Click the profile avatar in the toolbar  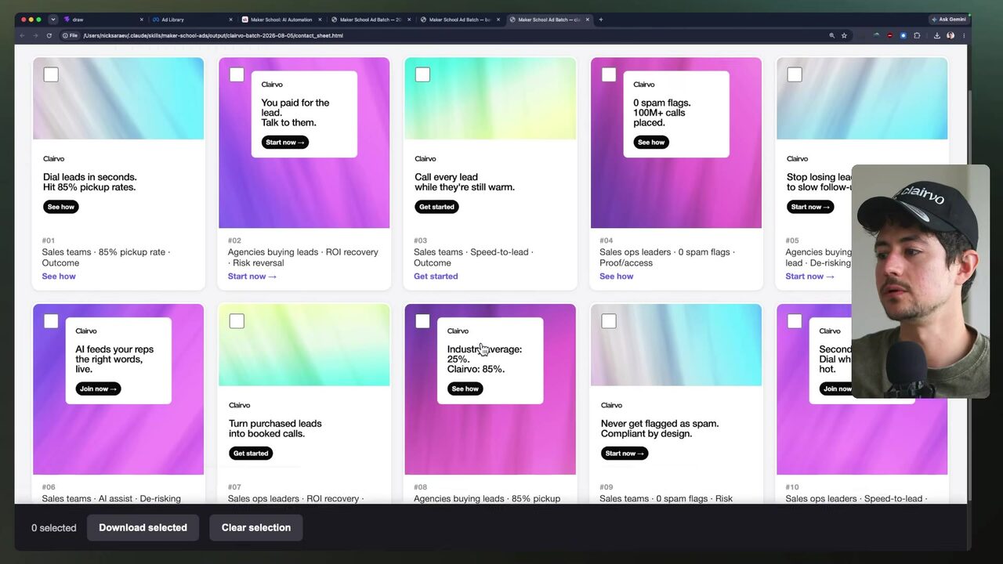tap(950, 35)
